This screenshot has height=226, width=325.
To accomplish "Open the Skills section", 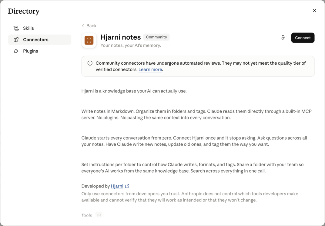I will [x=39, y=28].
